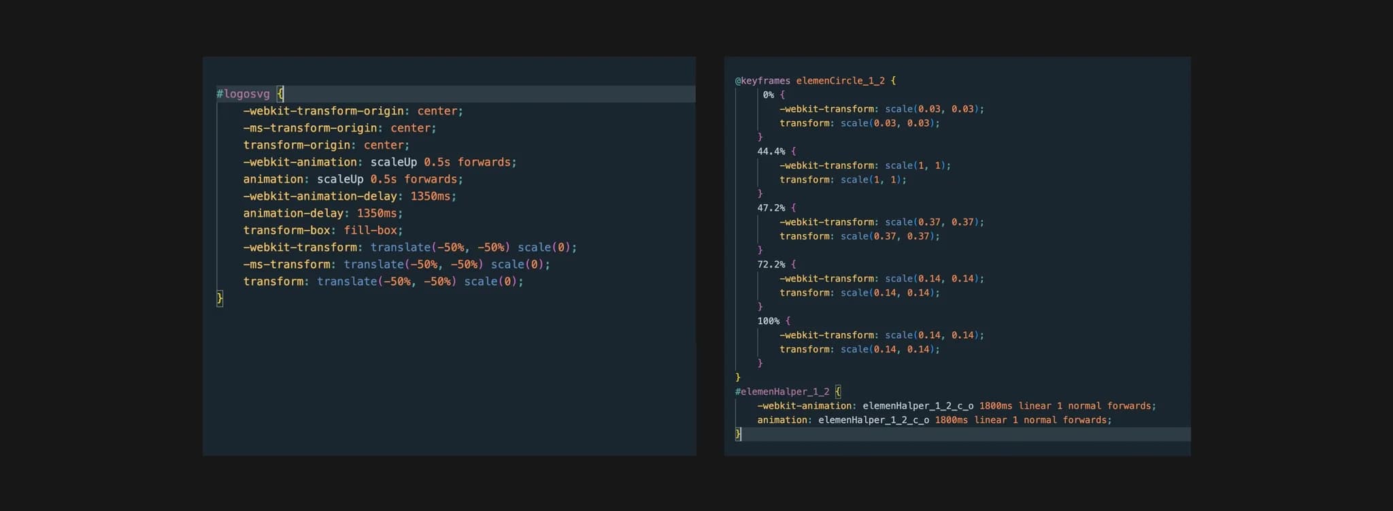Screen dimensions: 1393x511
Task: Click the @keyframes keyword
Action: [x=762, y=81]
